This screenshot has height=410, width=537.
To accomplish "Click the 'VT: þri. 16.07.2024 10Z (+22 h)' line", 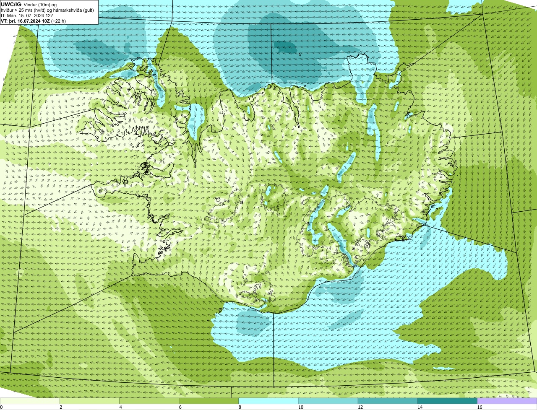I will 33,21.
